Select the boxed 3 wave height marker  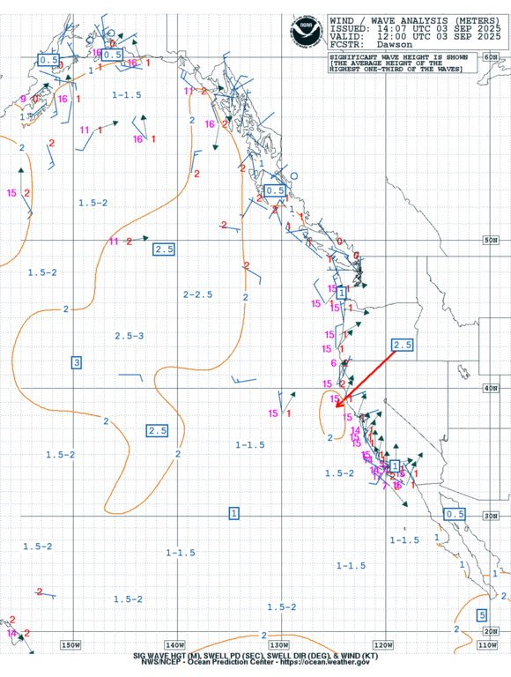[x=77, y=362]
